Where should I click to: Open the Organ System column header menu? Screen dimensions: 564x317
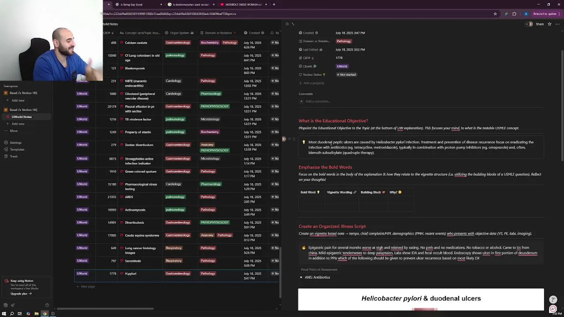179,33
